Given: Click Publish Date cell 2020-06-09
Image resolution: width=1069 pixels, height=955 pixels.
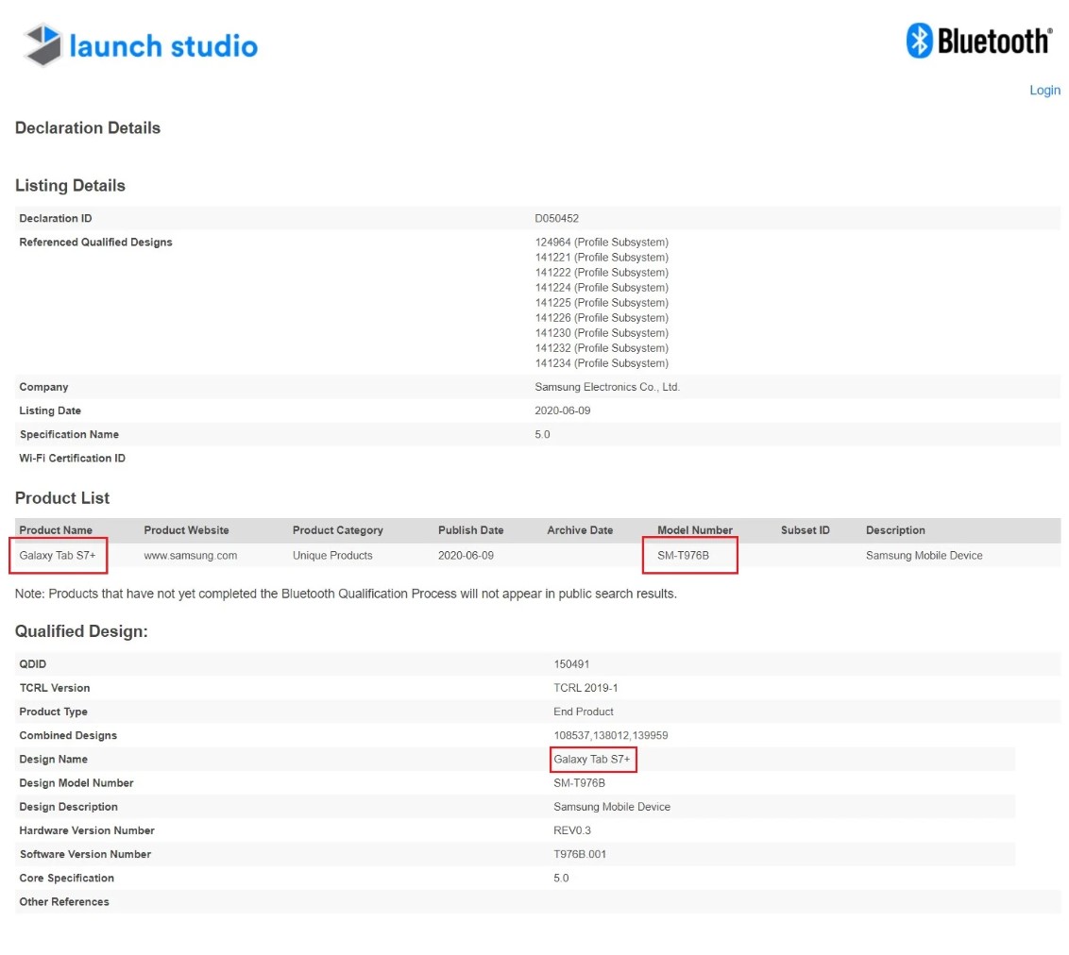Looking at the screenshot, I should point(466,556).
